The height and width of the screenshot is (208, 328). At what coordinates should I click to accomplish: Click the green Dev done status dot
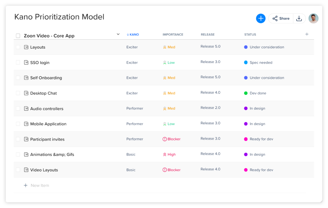(246, 93)
